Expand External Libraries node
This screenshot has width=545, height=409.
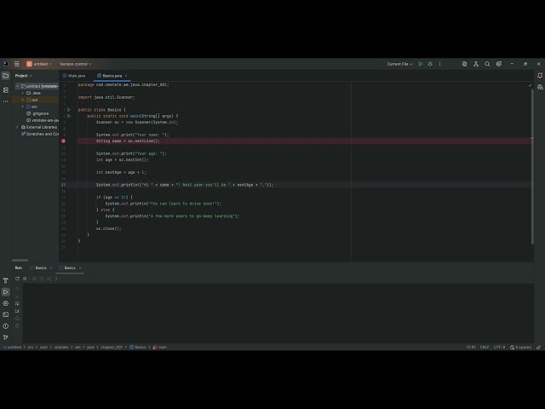pos(17,127)
